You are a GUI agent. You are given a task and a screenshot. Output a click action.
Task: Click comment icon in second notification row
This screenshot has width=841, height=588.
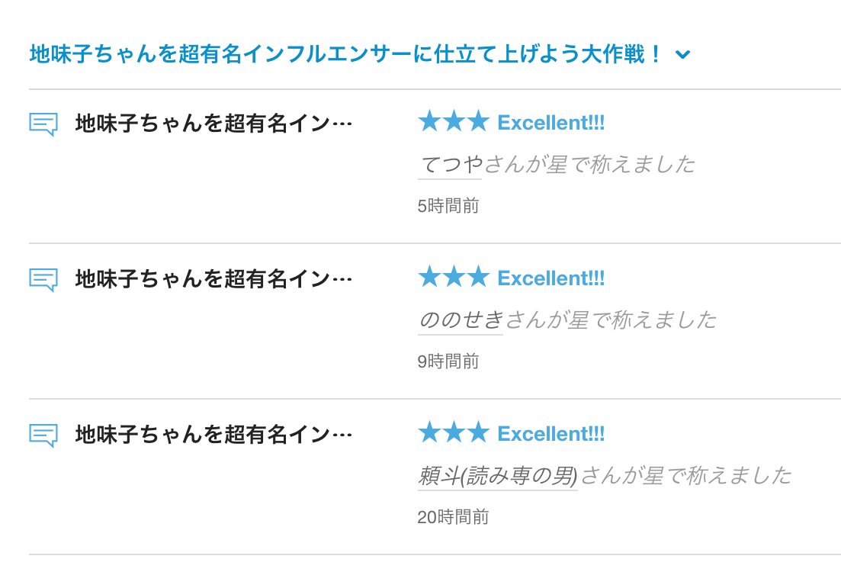click(x=43, y=279)
